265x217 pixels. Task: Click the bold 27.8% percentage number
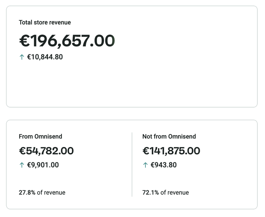[26, 192]
